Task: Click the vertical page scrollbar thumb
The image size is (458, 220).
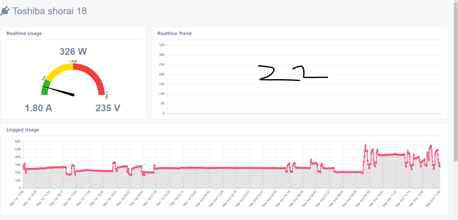Action: 456,81
